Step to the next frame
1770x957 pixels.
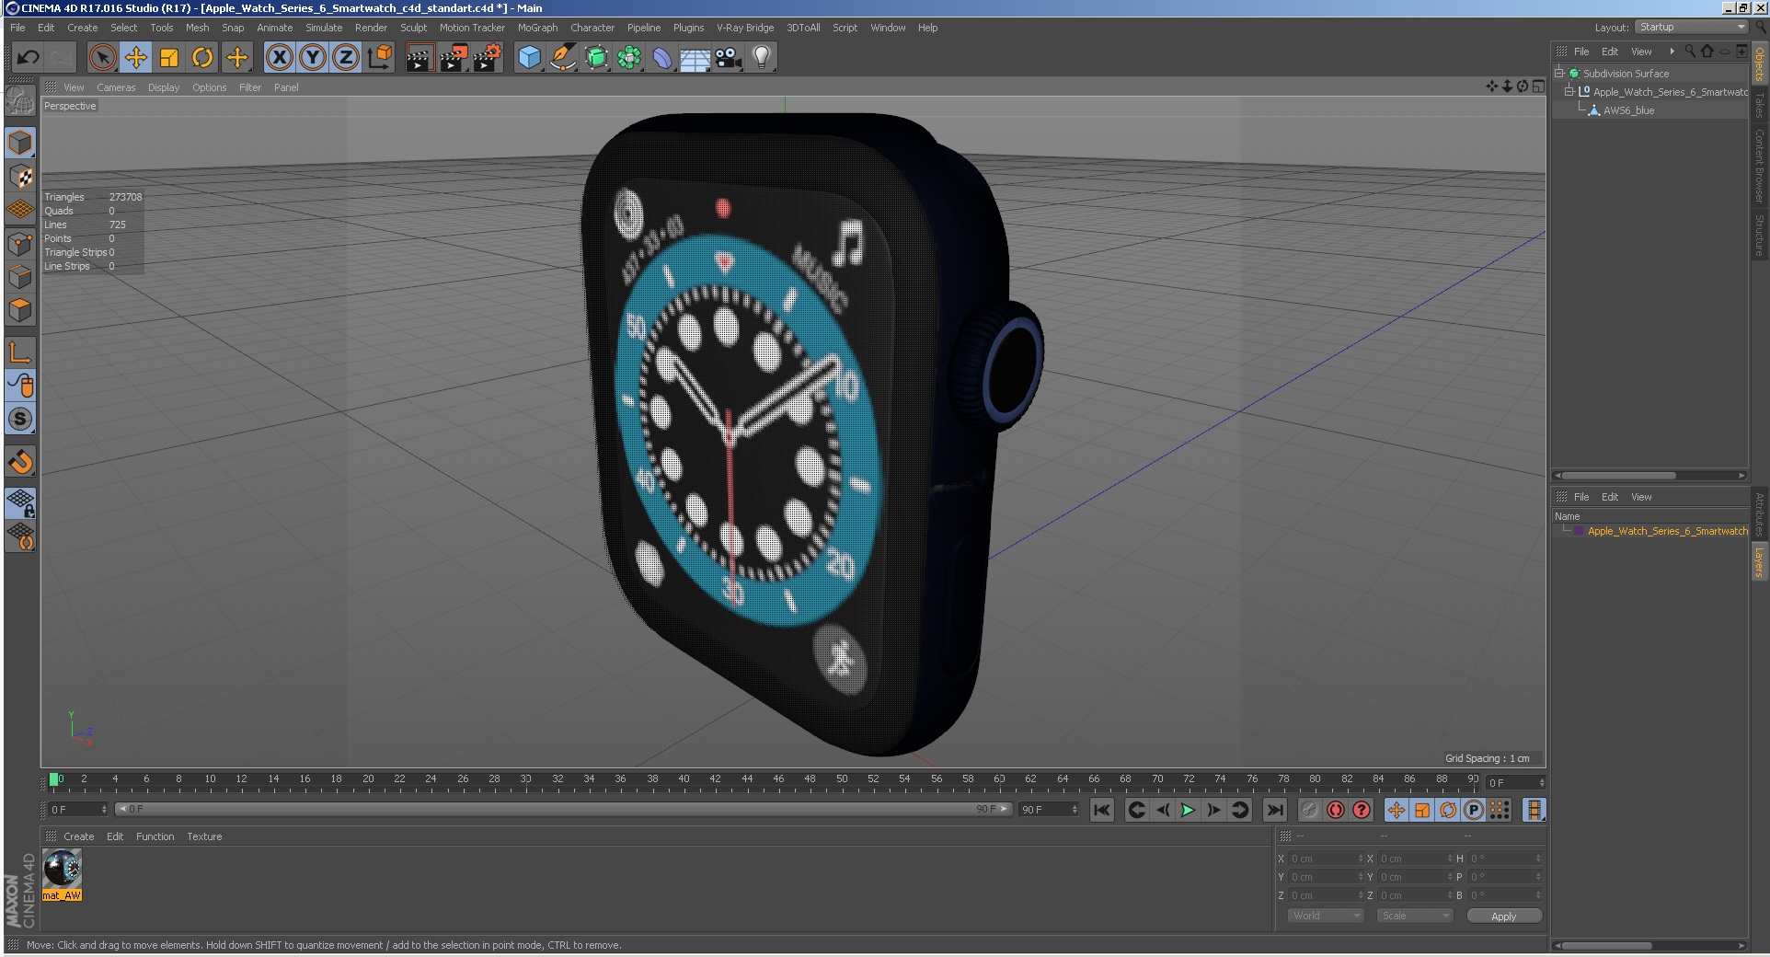(x=1213, y=810)
